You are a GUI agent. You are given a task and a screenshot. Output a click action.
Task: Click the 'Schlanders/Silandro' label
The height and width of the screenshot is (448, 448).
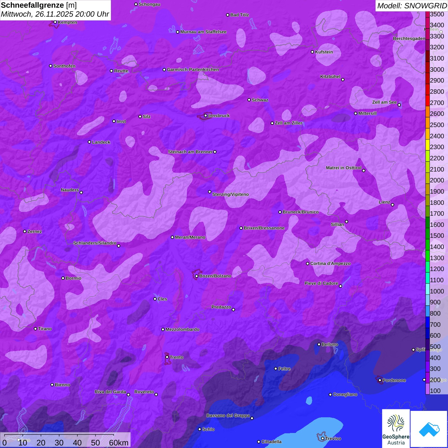point(95,243)
